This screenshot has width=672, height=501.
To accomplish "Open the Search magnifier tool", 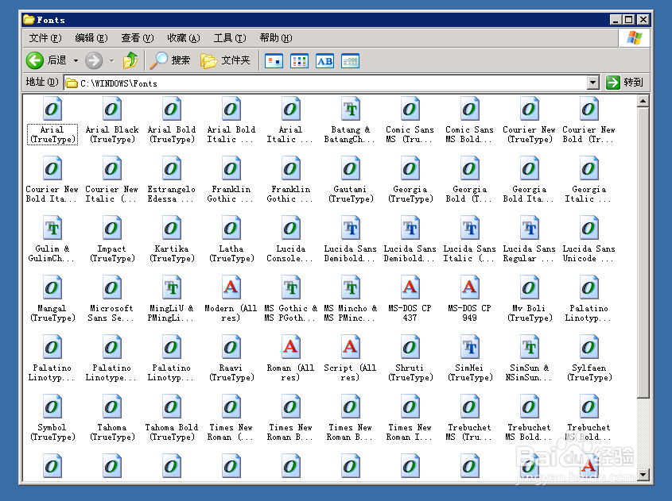I will (169, 60).
